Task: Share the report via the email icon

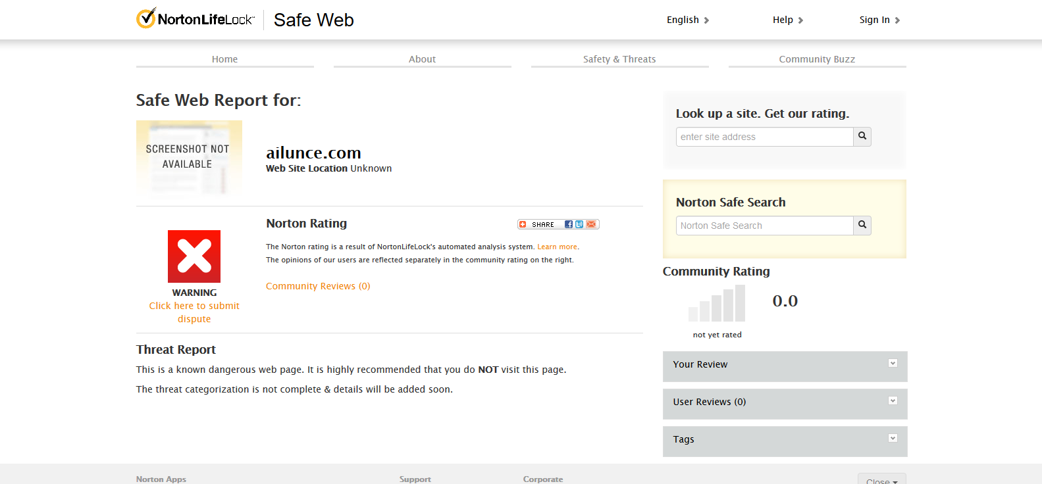Action: pos(591,224)
